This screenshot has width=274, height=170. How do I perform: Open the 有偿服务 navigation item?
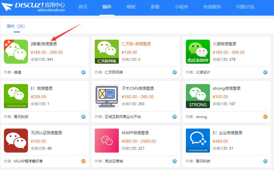point(212,7)
